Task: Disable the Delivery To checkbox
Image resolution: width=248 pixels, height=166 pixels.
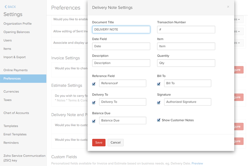Action: (94, 103)
